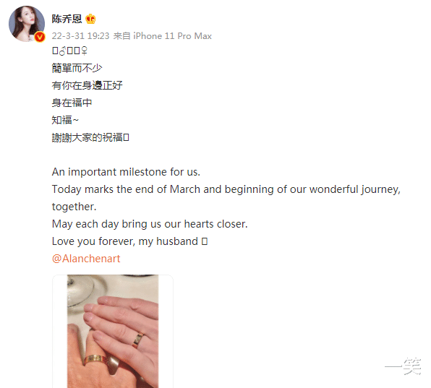Click the line 'May each day bring us our hearts closer.'
The height and width of the screenshot is (388, 431).
pos(150,224)
